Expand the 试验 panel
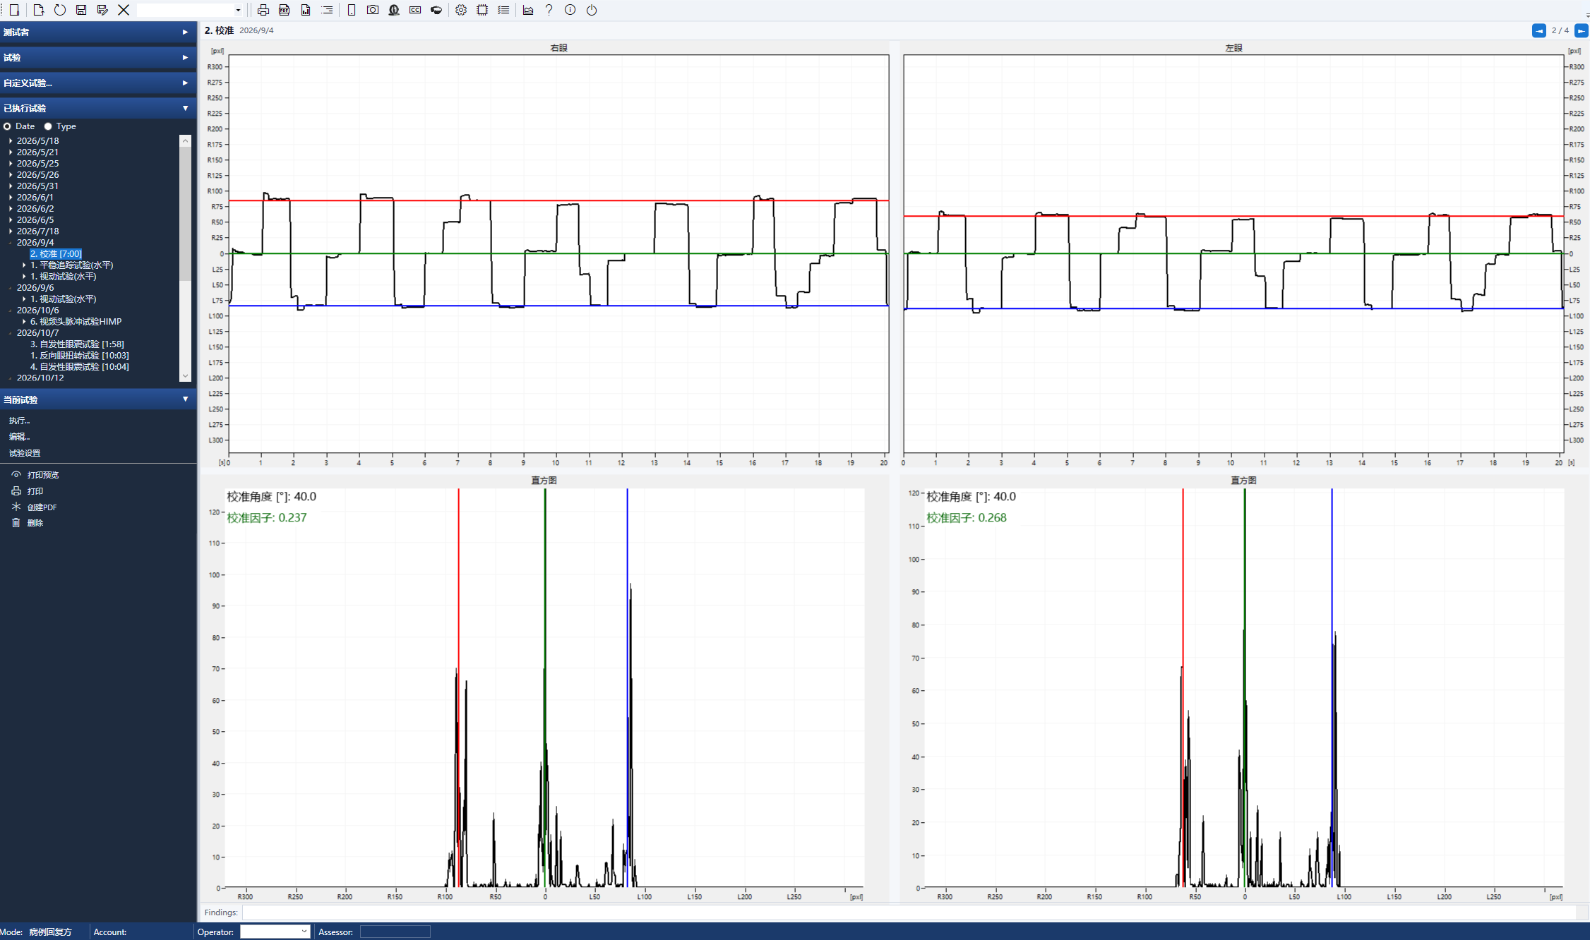Viewport: 1590px width, 940px height. click(x=98, y=57)
